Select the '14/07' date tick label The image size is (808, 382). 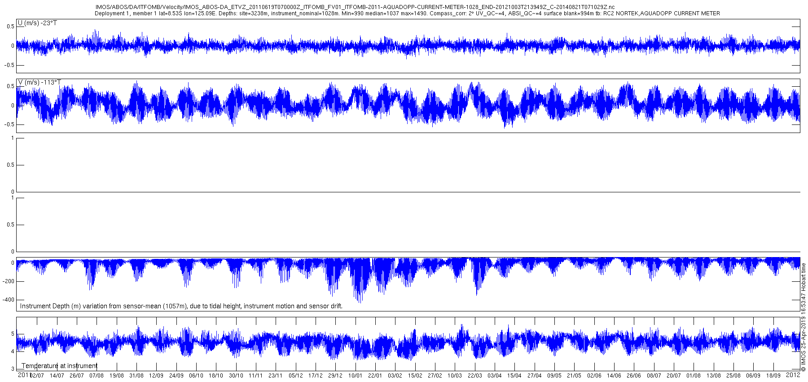[57, 376]
